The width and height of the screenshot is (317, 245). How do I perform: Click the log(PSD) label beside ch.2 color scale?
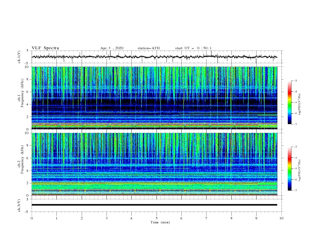coord(300,171)
